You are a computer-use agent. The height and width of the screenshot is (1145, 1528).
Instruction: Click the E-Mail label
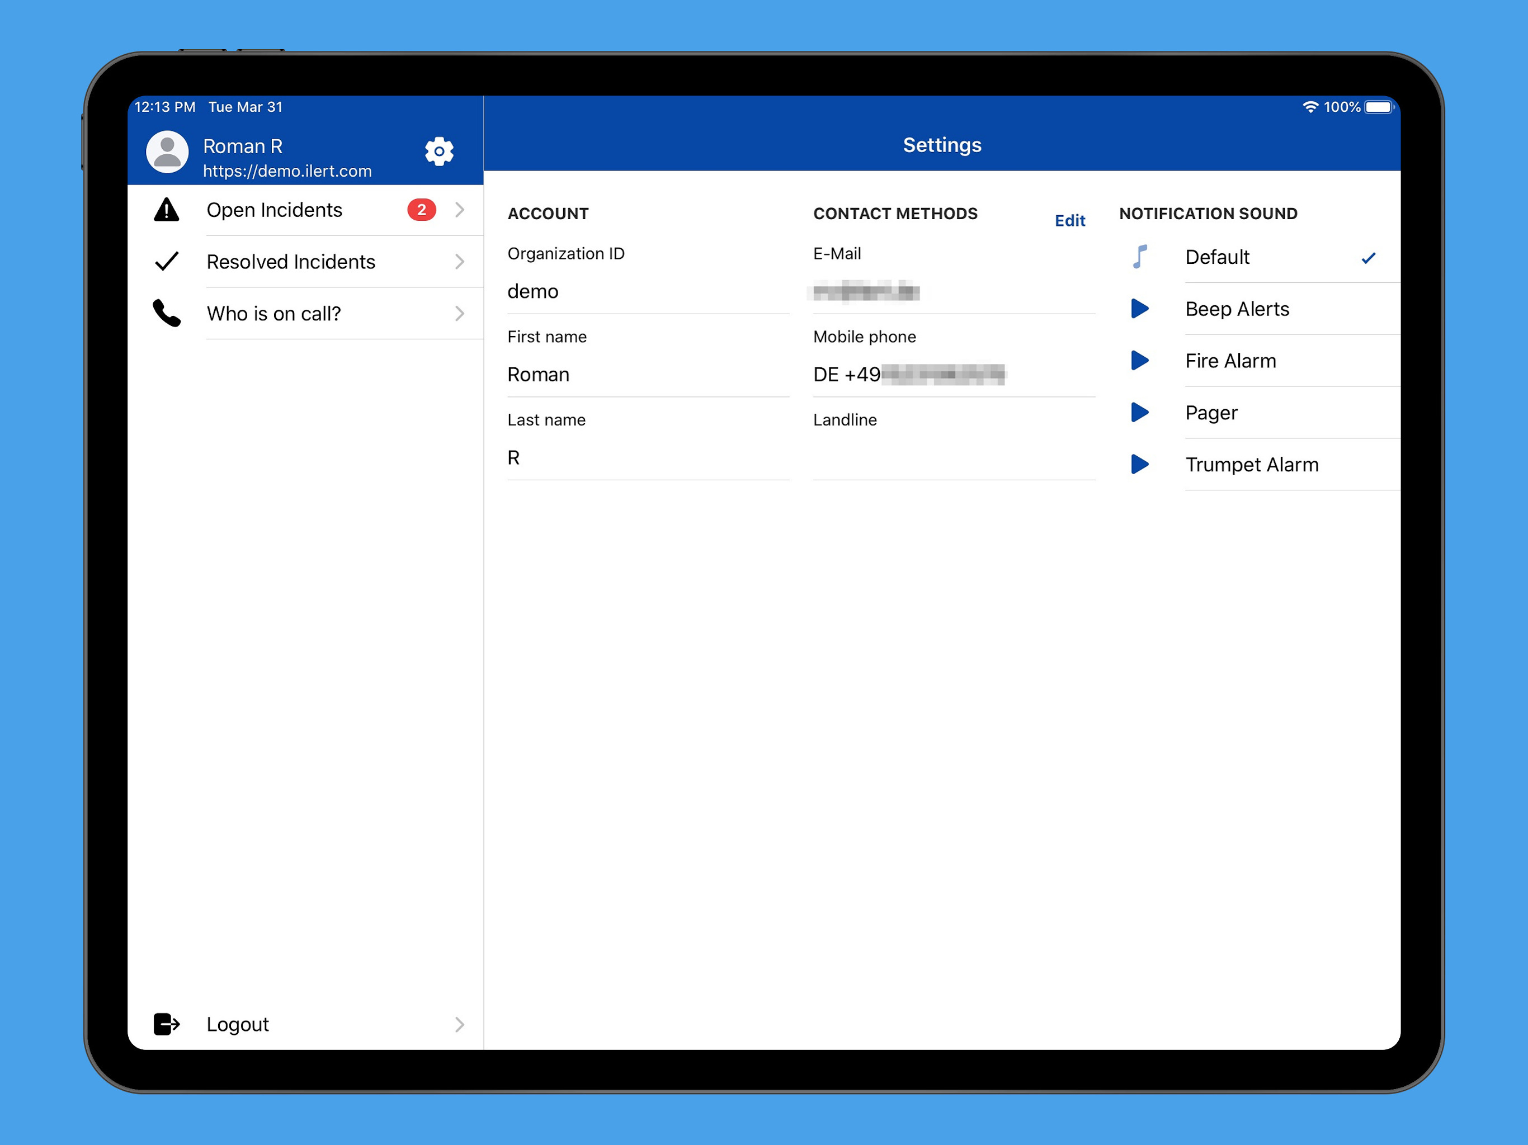coord(837,253)
